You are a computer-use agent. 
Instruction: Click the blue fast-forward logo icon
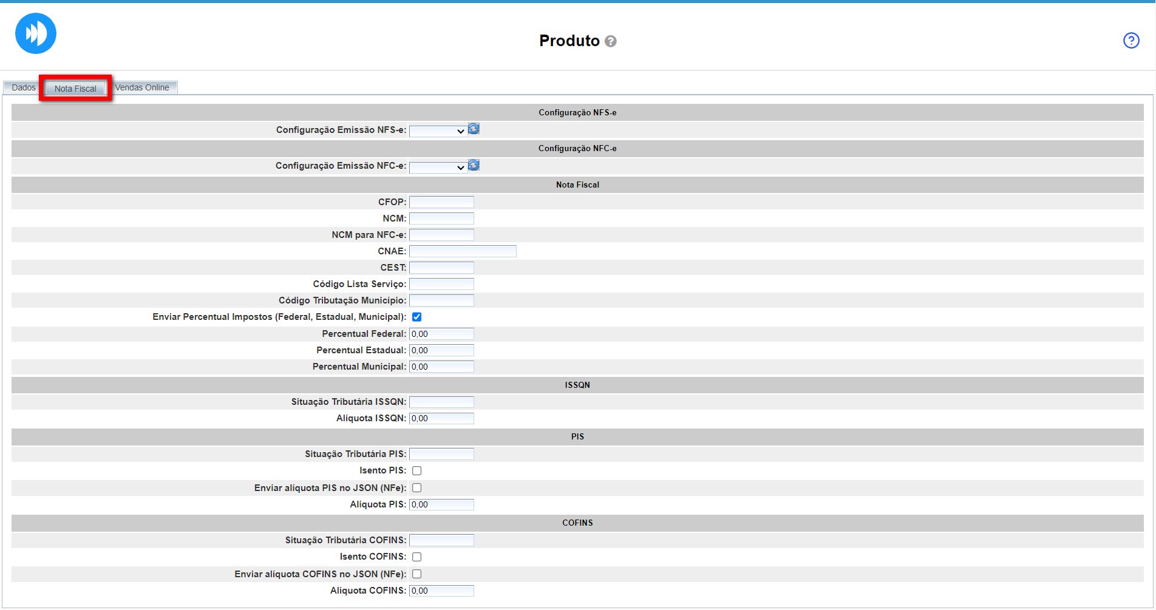click(36, 33)
